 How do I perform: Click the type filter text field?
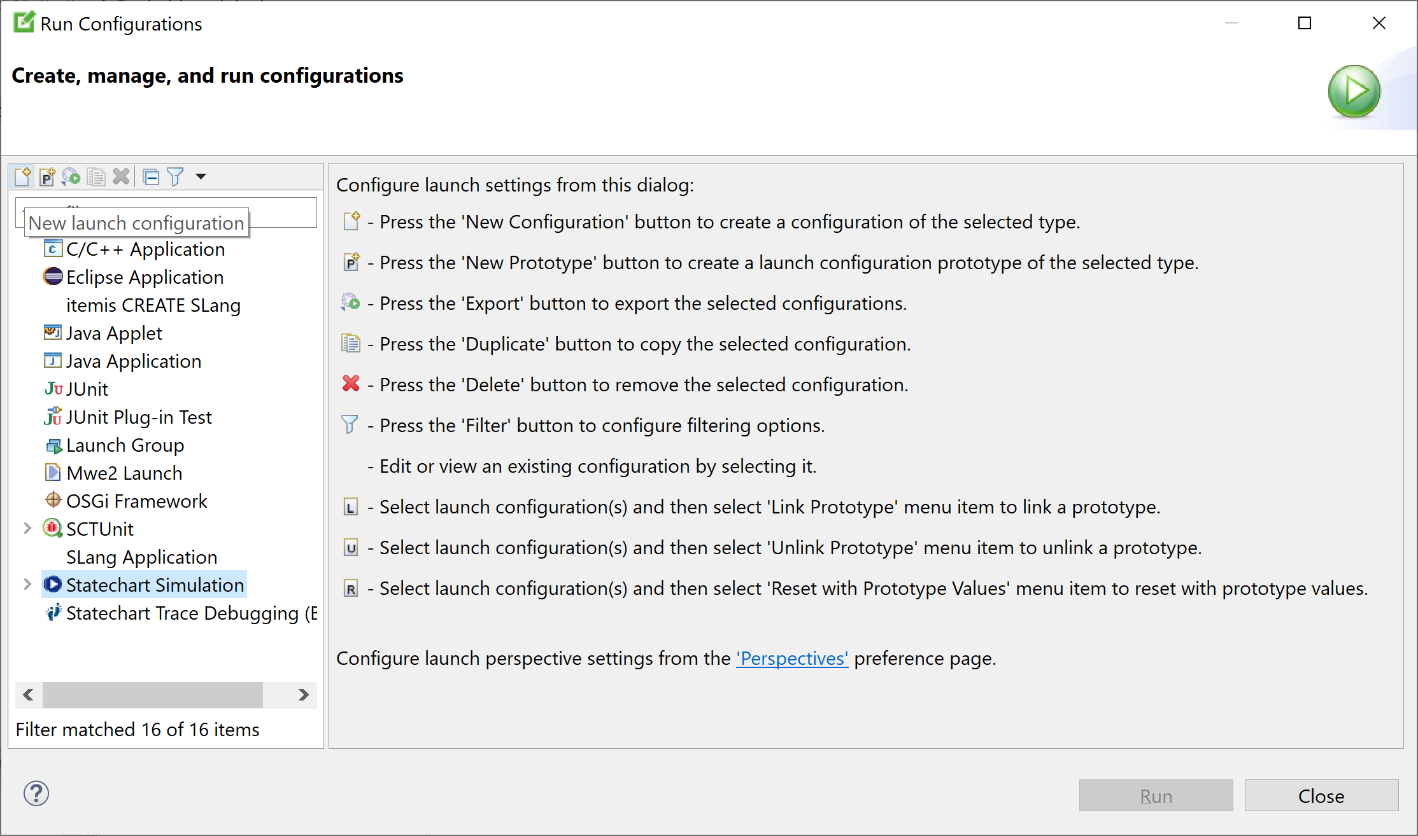(166, 212)
